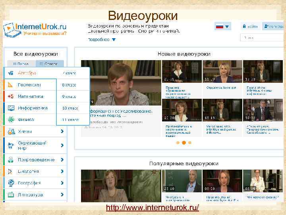The width and height of the screenshot is (286, 215).
Task: Select the География globe icon
Action: pos(11,183)
